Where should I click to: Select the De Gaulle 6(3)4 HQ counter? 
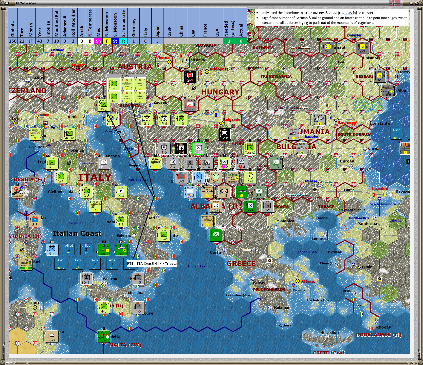coord(190,192)
